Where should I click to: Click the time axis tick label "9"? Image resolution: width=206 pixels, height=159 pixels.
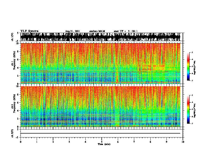166,142
